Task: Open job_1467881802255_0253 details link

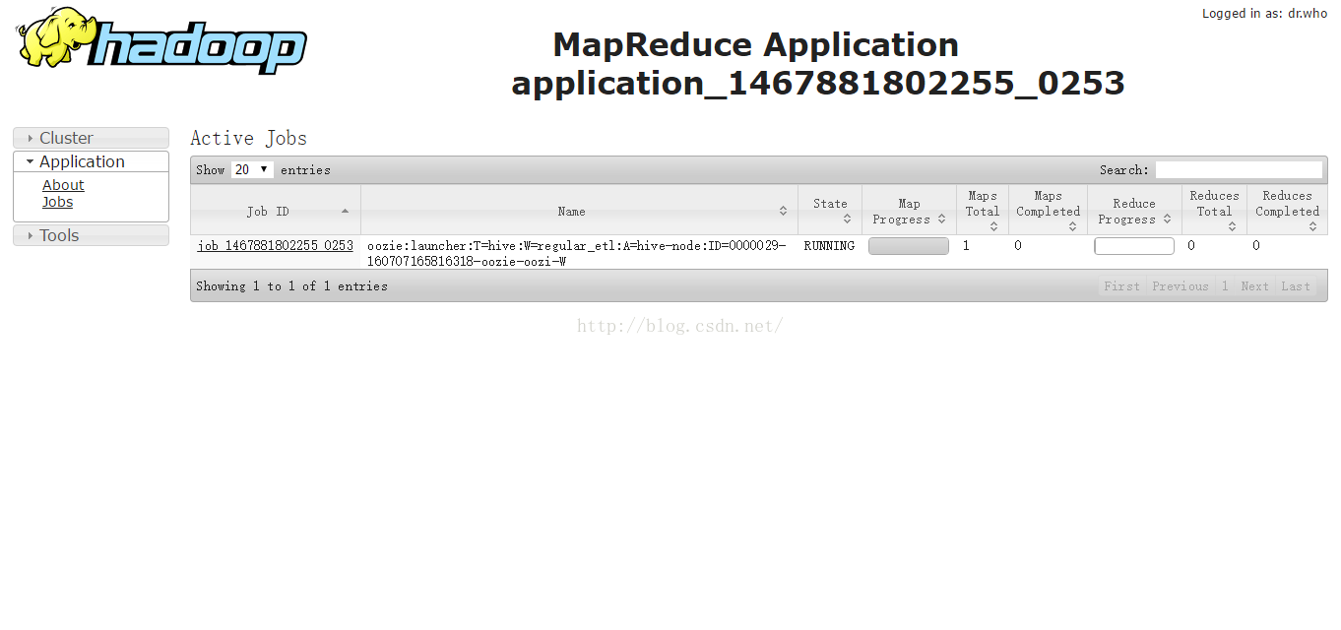Action: pos(276,246)
